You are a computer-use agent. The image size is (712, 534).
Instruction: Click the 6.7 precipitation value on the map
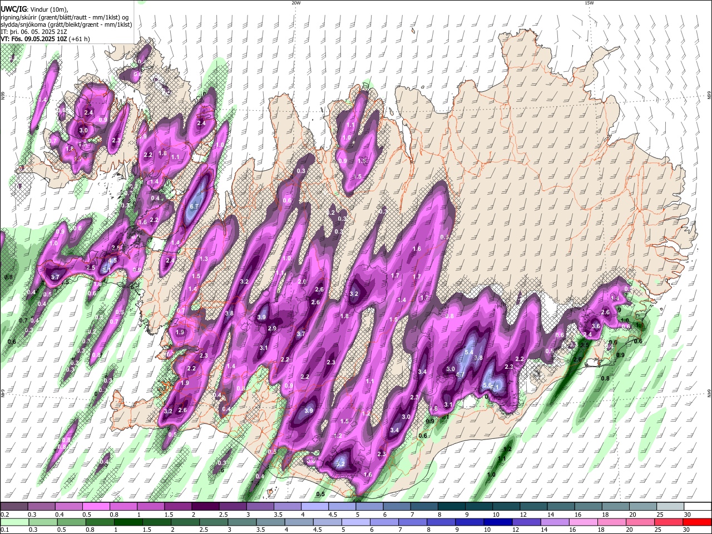pyautogui.click(x=194, y=206)
